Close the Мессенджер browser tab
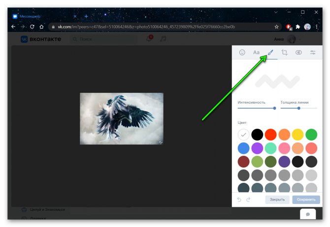 75,16
